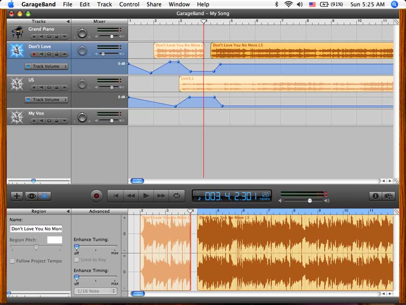Mute the Don't Love track
This screenshot has height=305, width=406.
point(42,54)
